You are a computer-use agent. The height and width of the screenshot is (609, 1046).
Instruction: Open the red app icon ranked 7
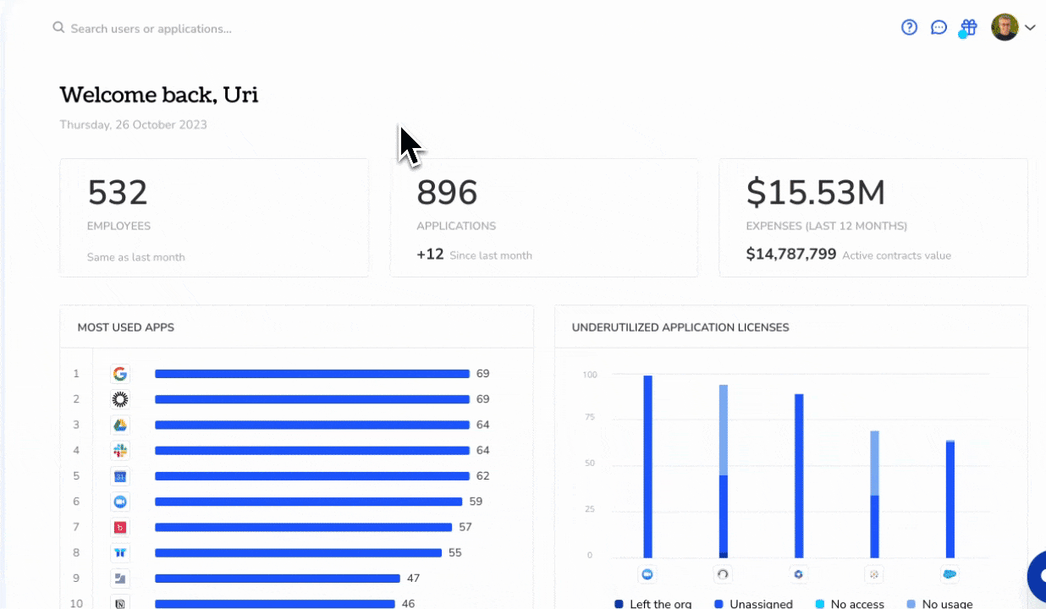click(120, 527)
